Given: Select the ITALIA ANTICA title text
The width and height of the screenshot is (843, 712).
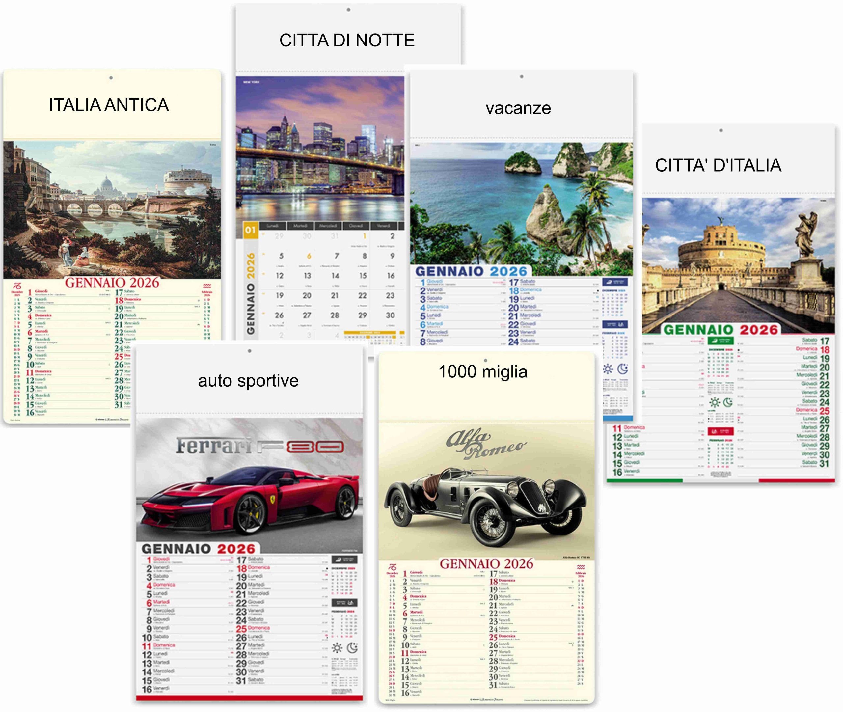Looking at the screenshot, I should 109,105.
